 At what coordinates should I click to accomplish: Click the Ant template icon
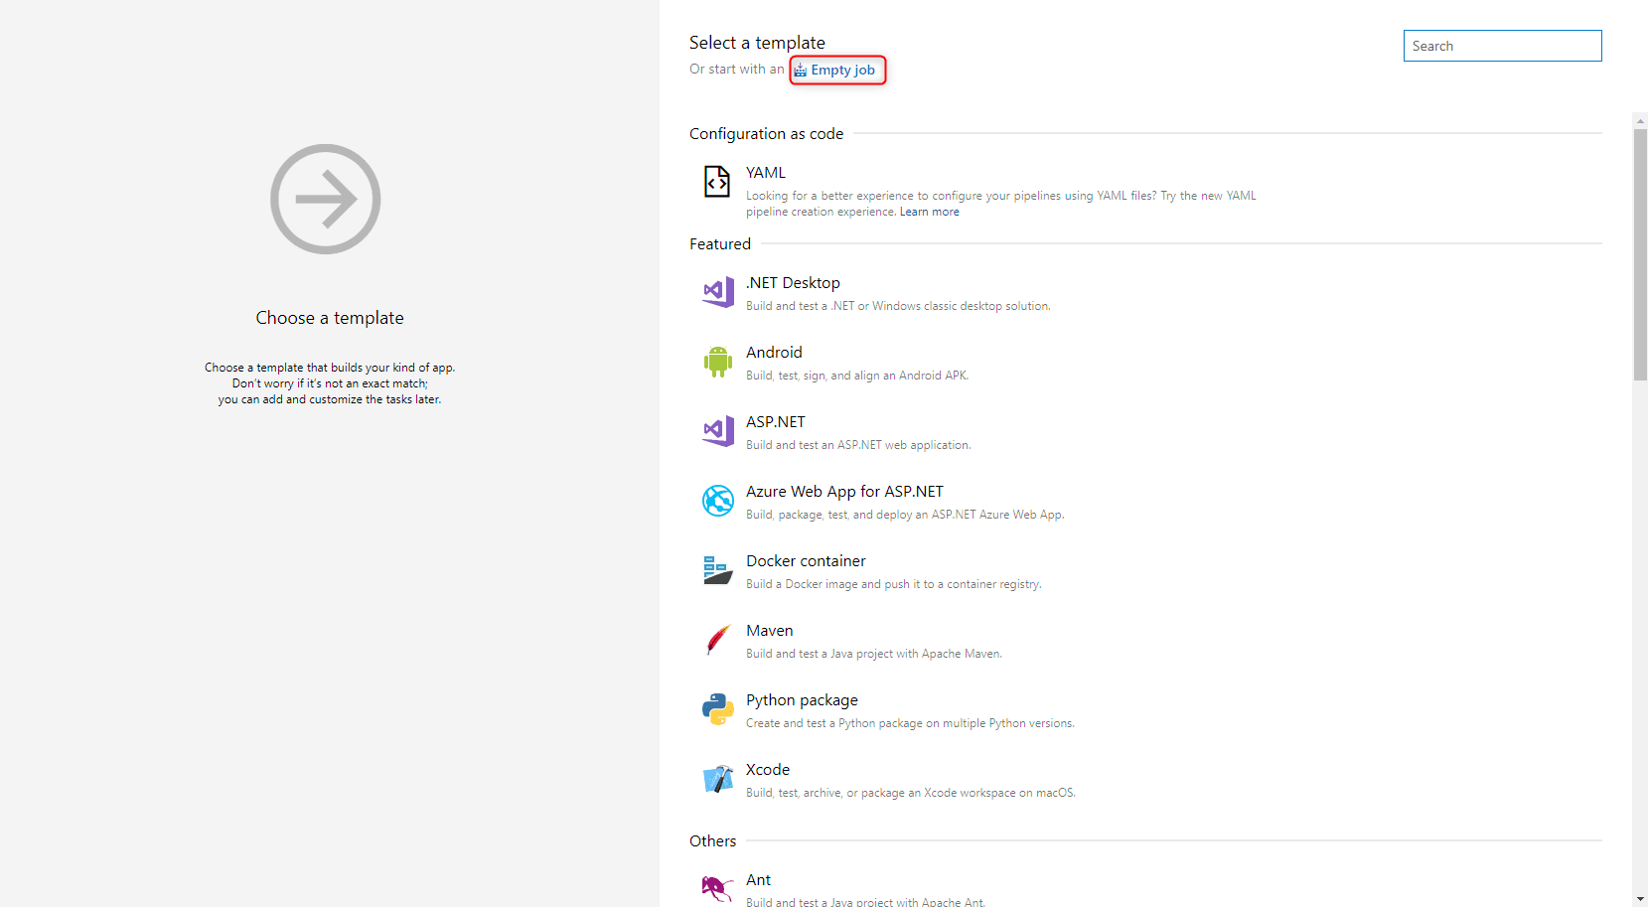[x=717, y=888]
